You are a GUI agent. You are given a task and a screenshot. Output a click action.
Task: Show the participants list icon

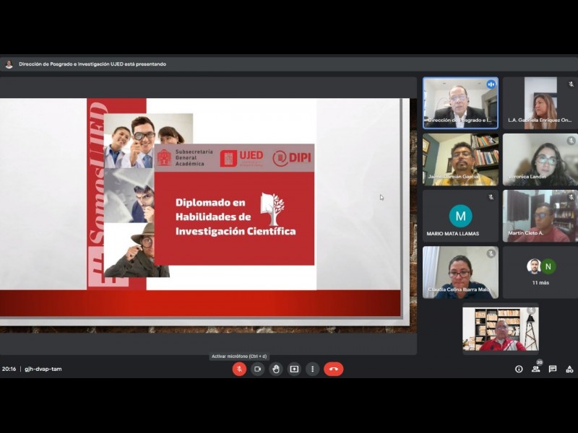click(535, 369)
